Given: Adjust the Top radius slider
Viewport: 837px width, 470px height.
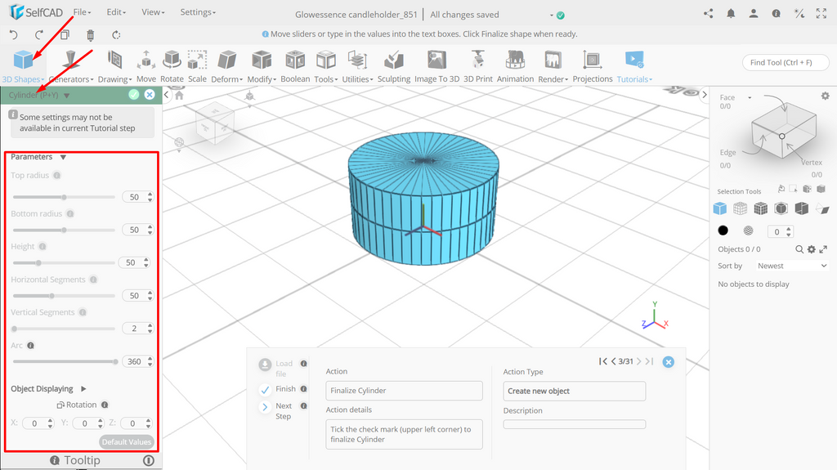Looking at the screenshot, I should 64,197.
